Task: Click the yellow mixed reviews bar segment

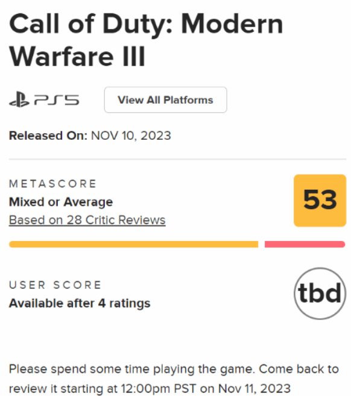Action: pyautogui.click(x=134, y=244)
